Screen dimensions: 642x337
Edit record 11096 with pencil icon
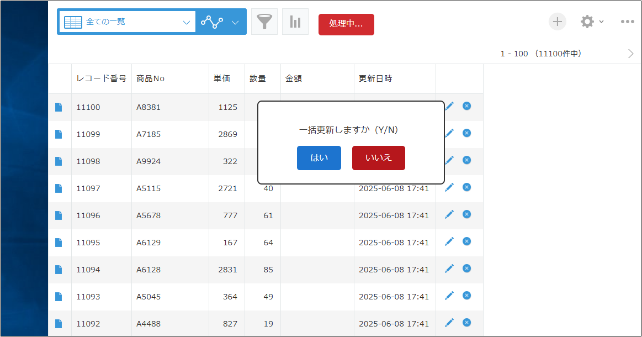tap(449, 214)
